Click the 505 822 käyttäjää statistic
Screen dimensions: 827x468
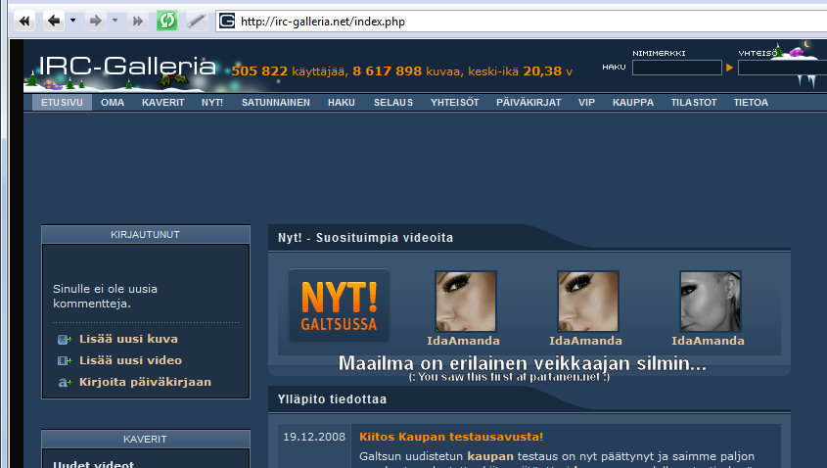click(289, 71)
